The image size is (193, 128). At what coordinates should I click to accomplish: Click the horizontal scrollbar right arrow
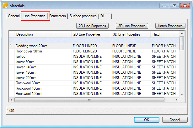[177, 100]
